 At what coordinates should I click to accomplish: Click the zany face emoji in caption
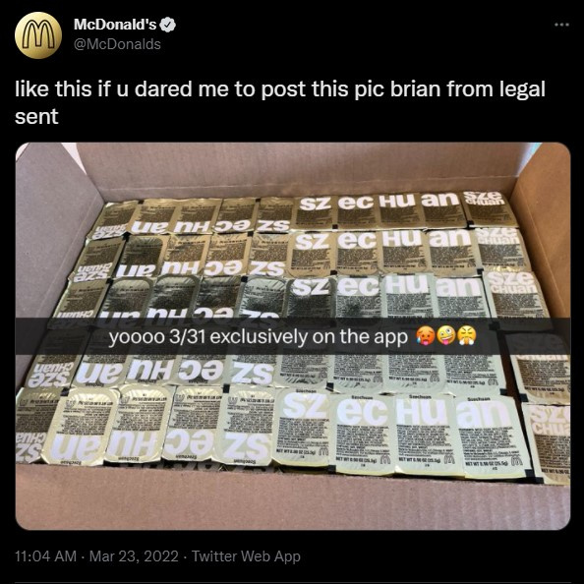445,336
